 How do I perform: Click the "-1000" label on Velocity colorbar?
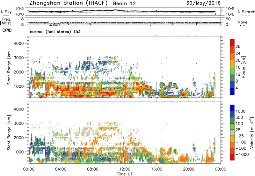[242, 154]
